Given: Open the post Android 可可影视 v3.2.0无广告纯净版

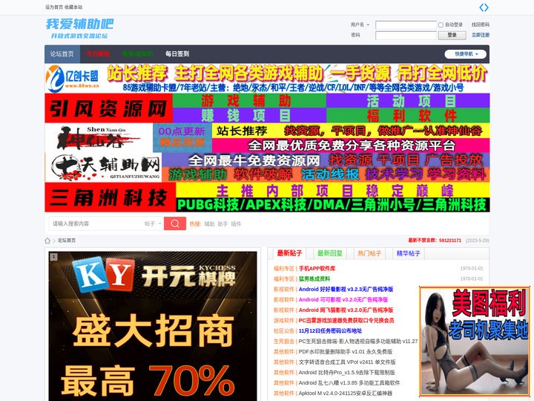Looking at the screenshot, I should point(343,300).
